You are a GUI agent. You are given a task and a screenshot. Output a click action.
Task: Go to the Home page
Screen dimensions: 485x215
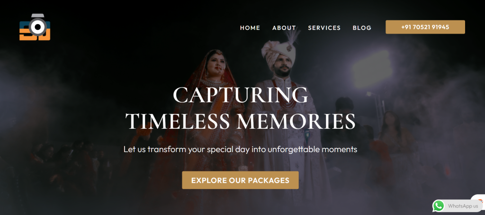(x=250, y=28)
